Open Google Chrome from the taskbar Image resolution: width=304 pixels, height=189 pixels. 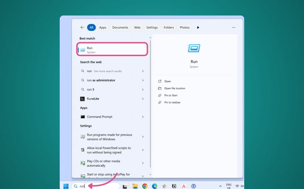click(x=145, y=186)
